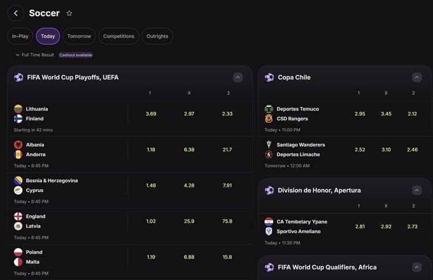Click the Deportes Temuco team crest
Viewport: 433px width, 280px height.
pos(269,109)
